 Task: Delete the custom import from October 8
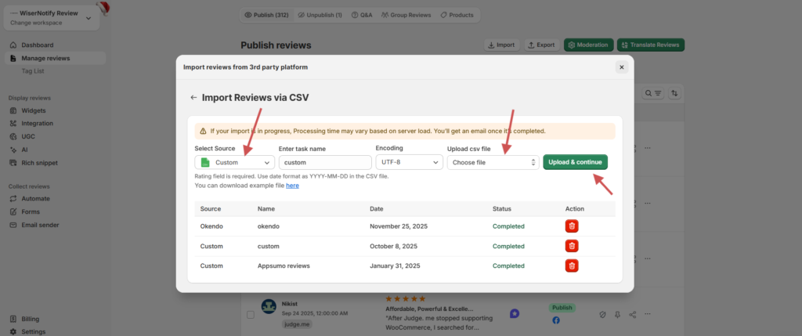coord(573,246)
